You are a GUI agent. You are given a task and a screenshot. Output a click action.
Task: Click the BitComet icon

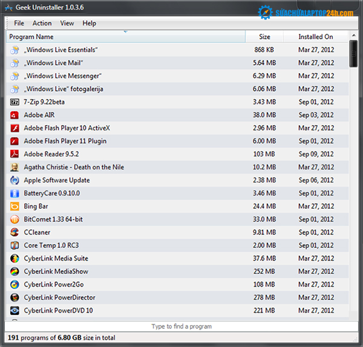click(x=15, y=219)
